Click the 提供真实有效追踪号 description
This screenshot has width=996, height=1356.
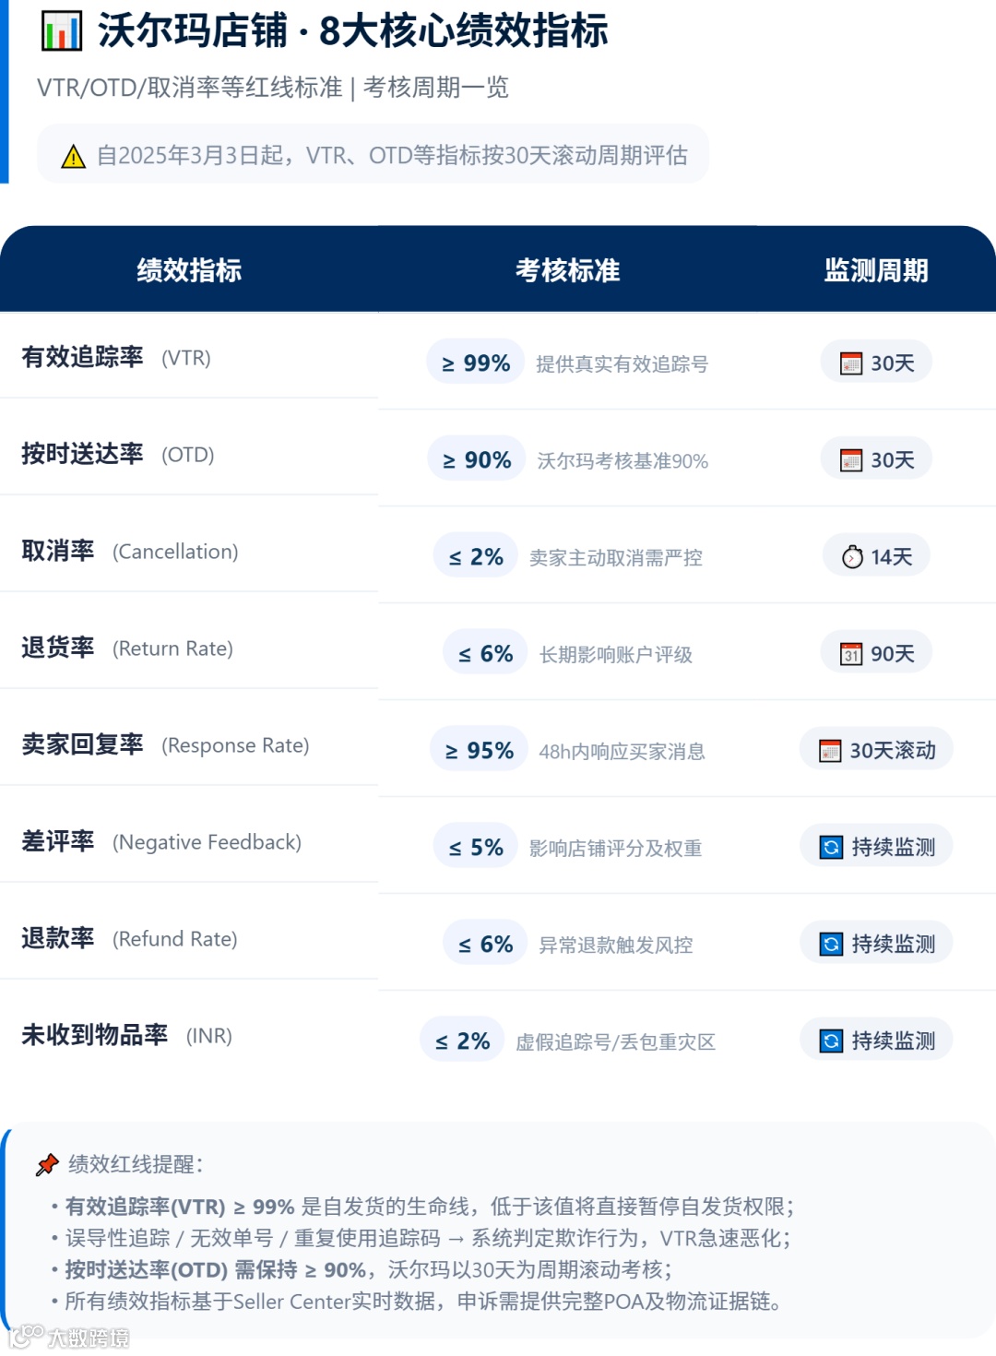click(x=622, y=364)
